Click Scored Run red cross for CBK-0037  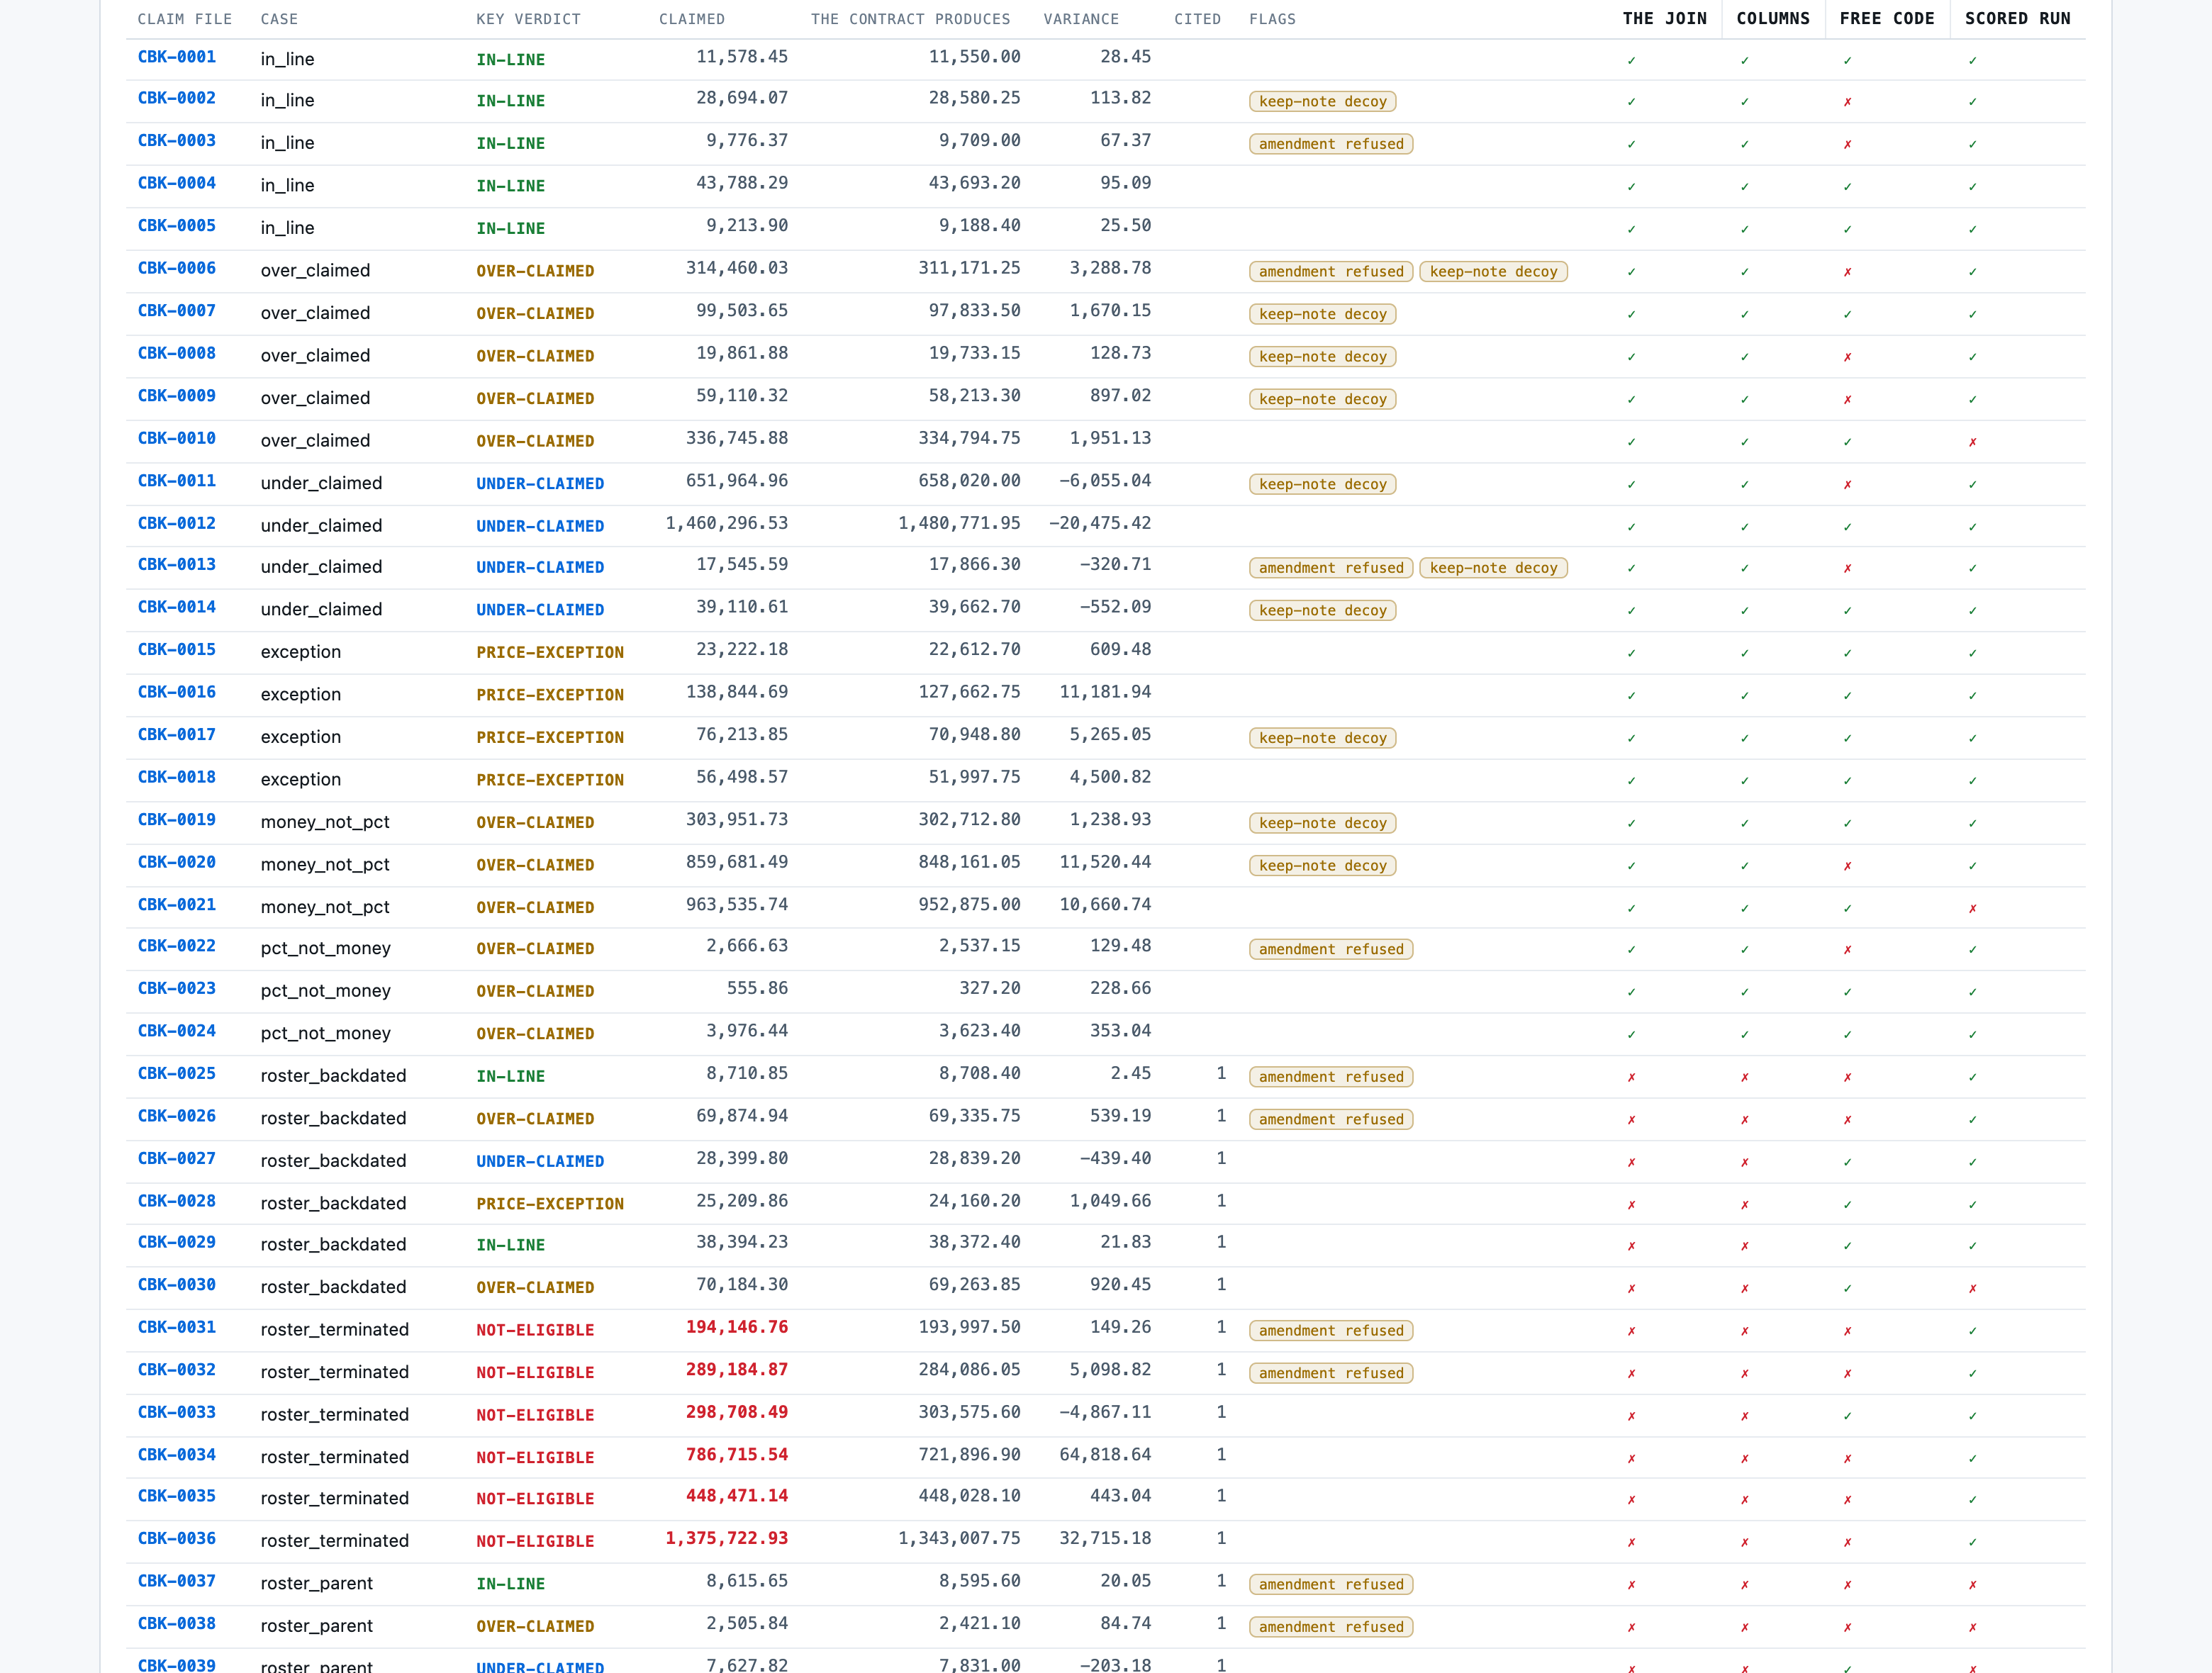[x=1972, y=1585]
